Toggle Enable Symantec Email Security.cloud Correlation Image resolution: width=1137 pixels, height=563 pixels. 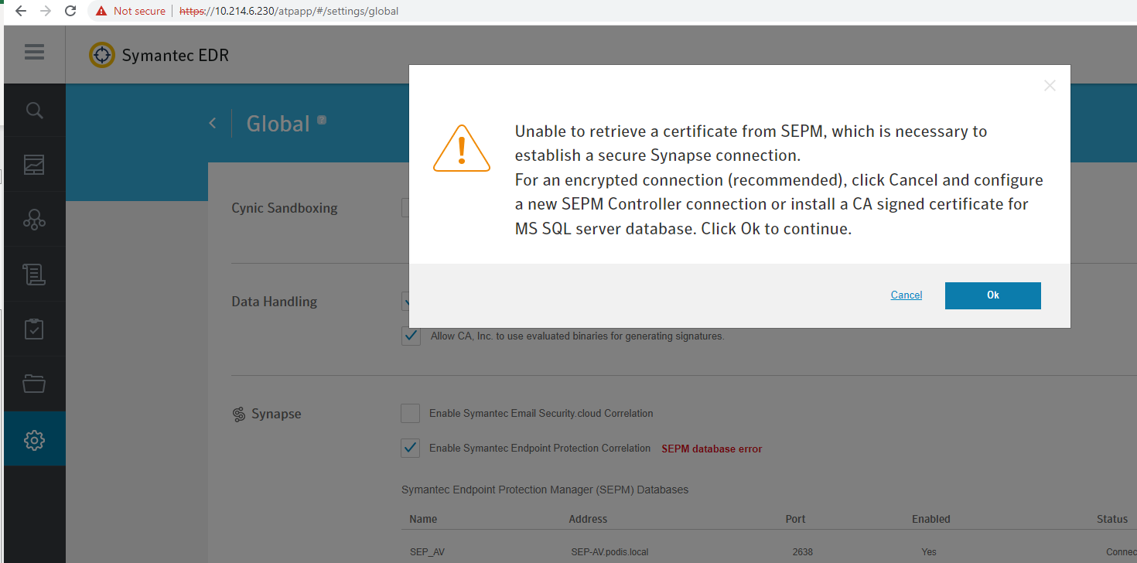[410, 414]
